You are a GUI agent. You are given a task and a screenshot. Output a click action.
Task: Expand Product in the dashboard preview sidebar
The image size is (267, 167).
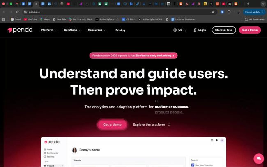(54, 166)
